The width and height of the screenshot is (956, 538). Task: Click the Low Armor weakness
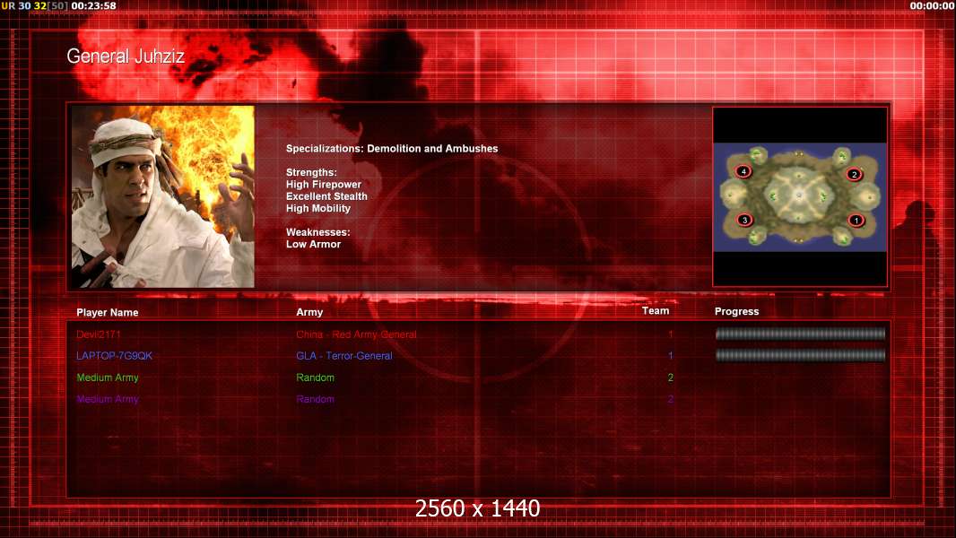point(313,244)
